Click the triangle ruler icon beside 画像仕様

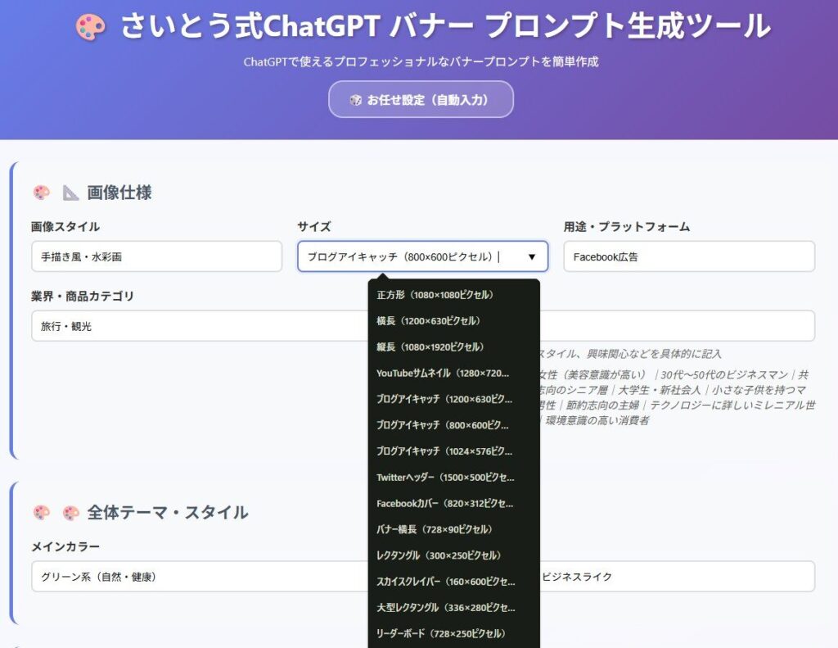click(70, 193)
